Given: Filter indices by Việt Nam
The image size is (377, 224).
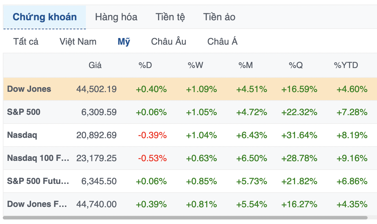Looking at the screenshot, I should [x=78, y=42].
